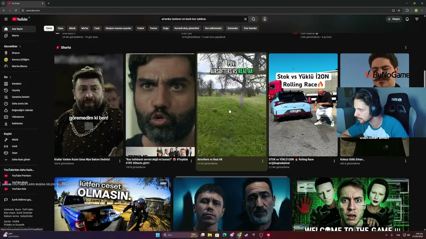The image size is (426, 239).
Task: Open İçerik bildirme geçmişi link
Action: click(x=20, y=200)
